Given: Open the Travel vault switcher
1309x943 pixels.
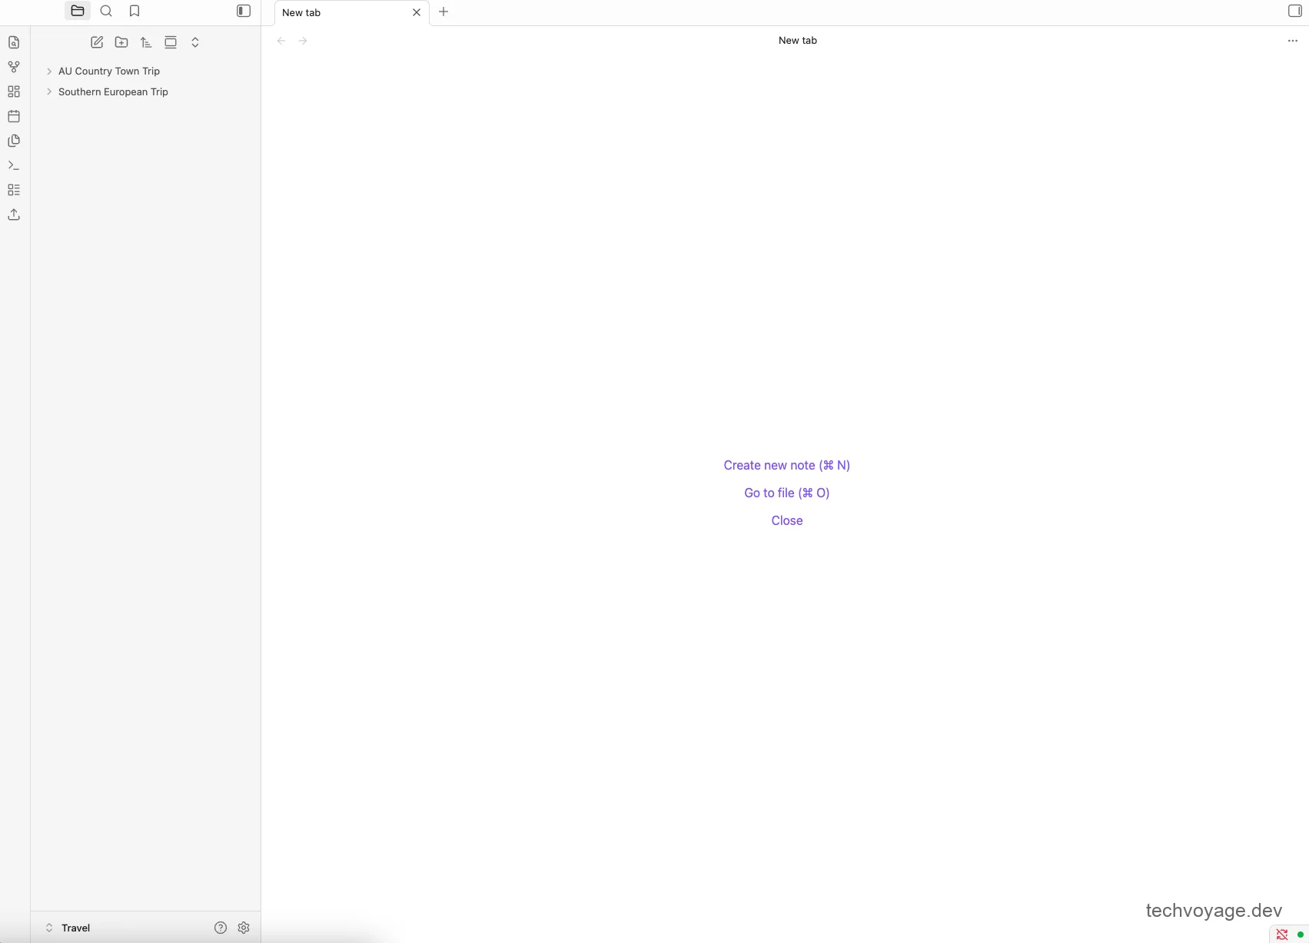Looking at the screenshot, I should coord(68,928).
